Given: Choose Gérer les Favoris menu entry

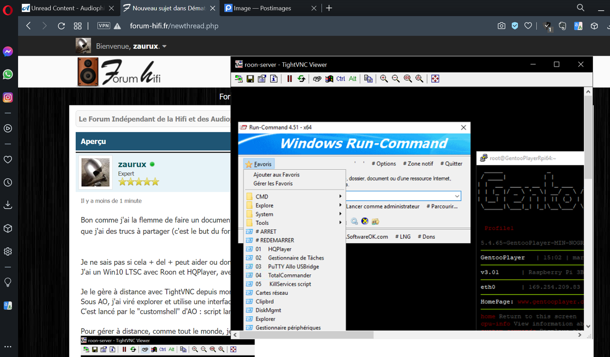Looking at the screenshot, I should click(x=273, y=183).
